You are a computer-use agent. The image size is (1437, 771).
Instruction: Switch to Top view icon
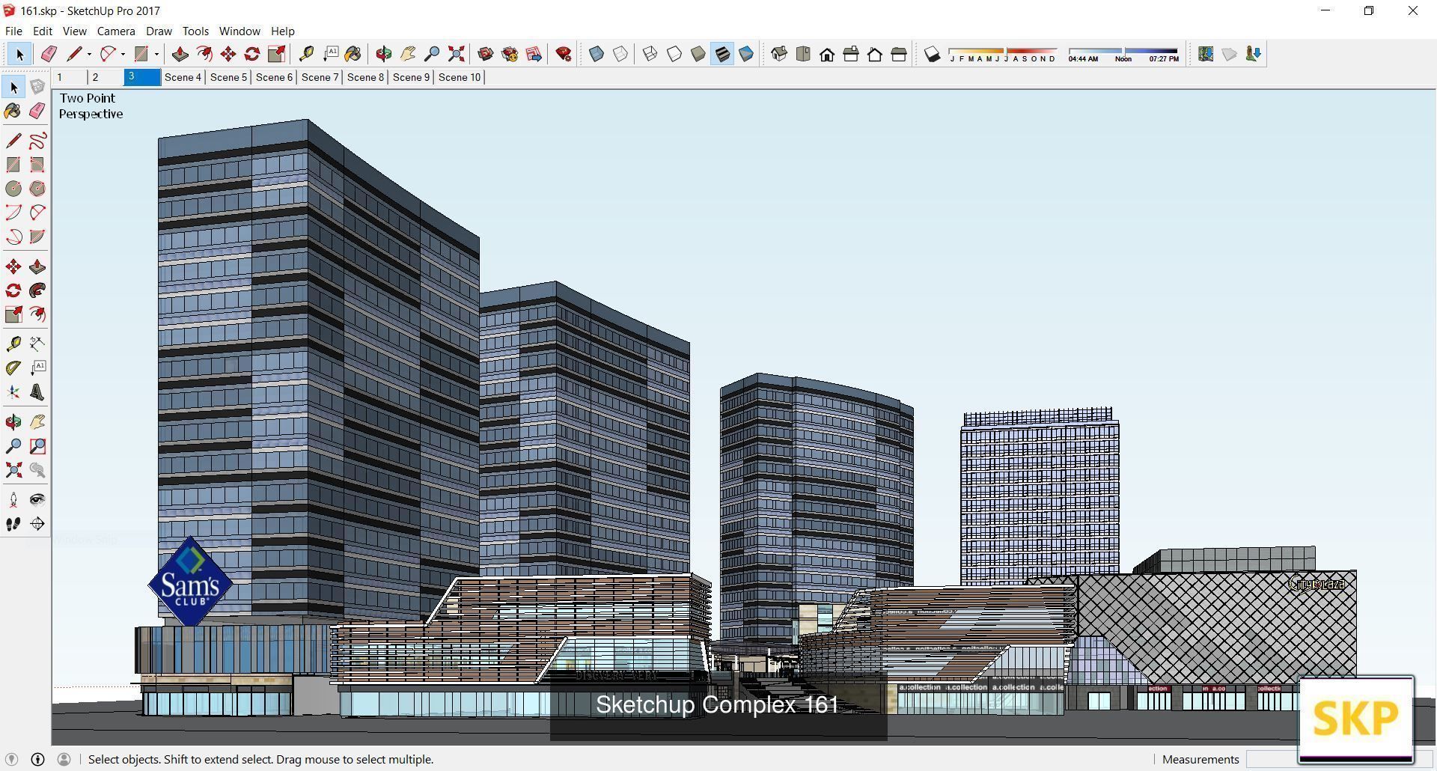click(803, 54)
